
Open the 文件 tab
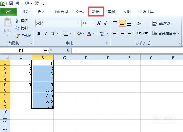click(x=8, y=12)
